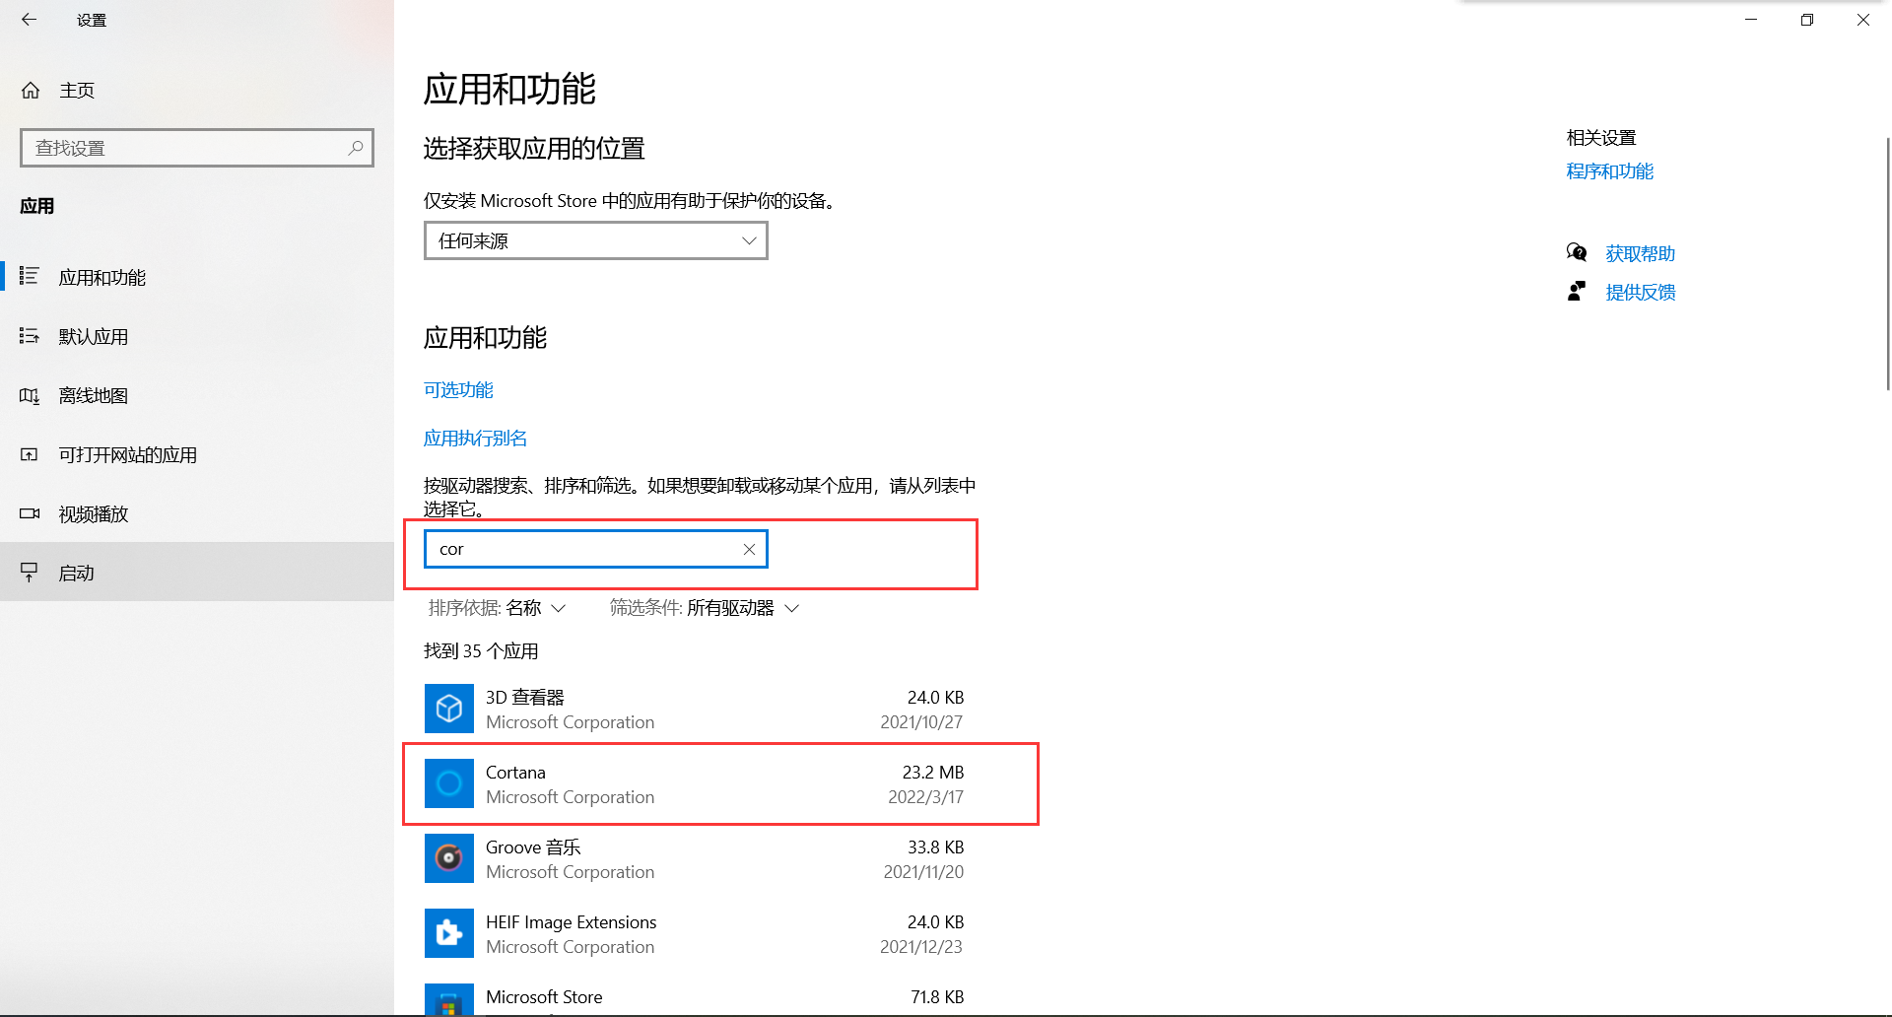Viewport: 1892px width, 1017px height.
Task: Expand the 任何来源 dropdown
Action: pyautogui.click(x=596, y=240)
